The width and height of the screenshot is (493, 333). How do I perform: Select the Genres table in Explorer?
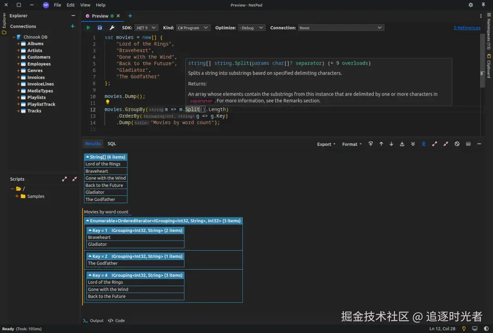(35, 71)
